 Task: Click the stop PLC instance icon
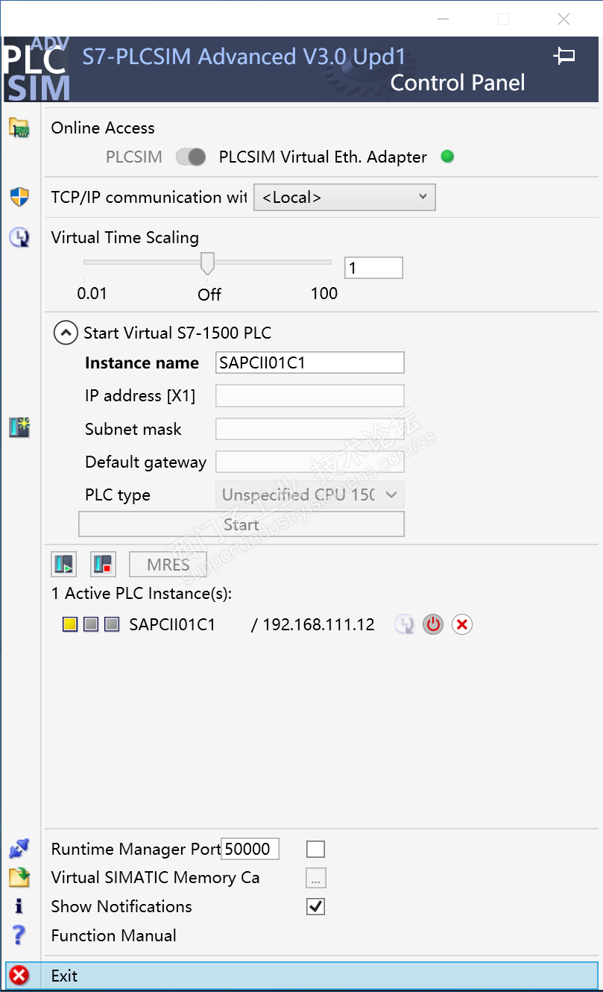103,564
